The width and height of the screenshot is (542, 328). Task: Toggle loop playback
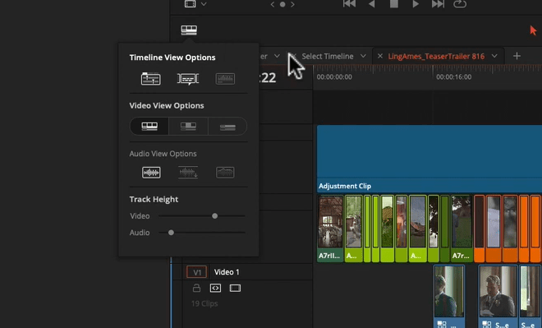point(460,4)
